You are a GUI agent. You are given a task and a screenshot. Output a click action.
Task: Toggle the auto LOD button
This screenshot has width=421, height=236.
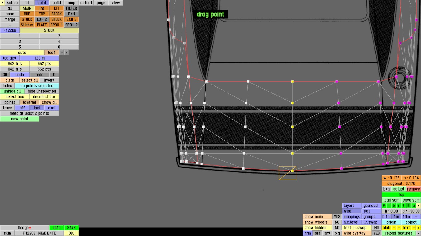point(22,53)
